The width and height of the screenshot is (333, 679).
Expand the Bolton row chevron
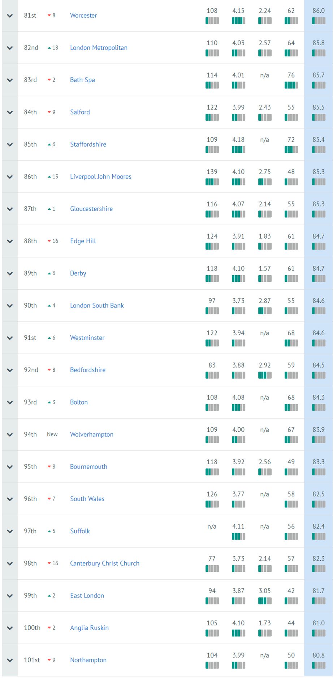pyautogui.click(x=10, y=402)
